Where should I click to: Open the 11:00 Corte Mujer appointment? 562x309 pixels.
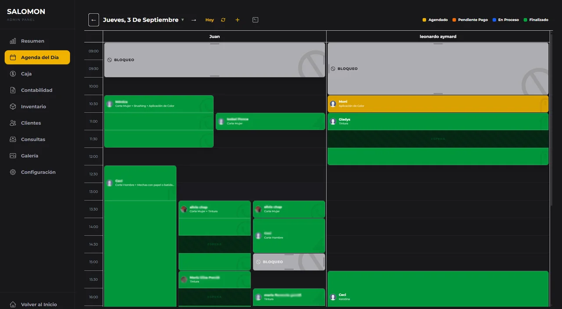click(x=270, y=121)
